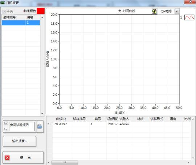Click the 曲线ID column header
196x165 pixels.
61,119
